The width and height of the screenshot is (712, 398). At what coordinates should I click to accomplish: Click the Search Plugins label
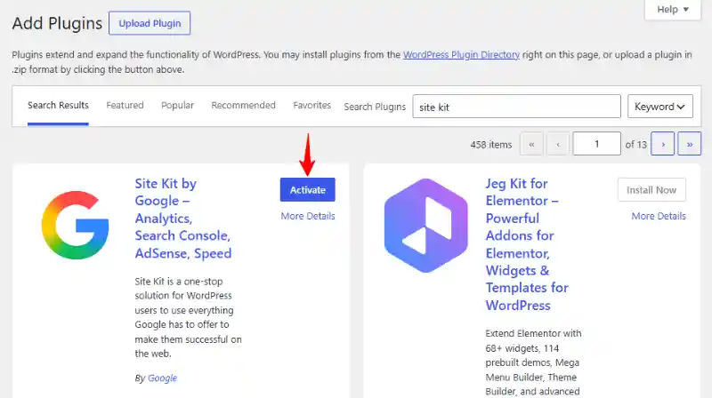375,107
